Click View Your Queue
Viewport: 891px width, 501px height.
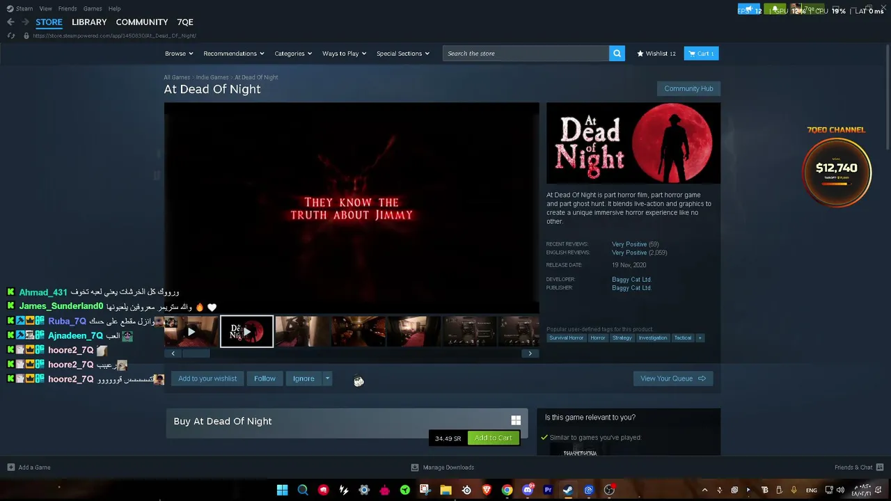pyautogui.click(x=673, y=379)
